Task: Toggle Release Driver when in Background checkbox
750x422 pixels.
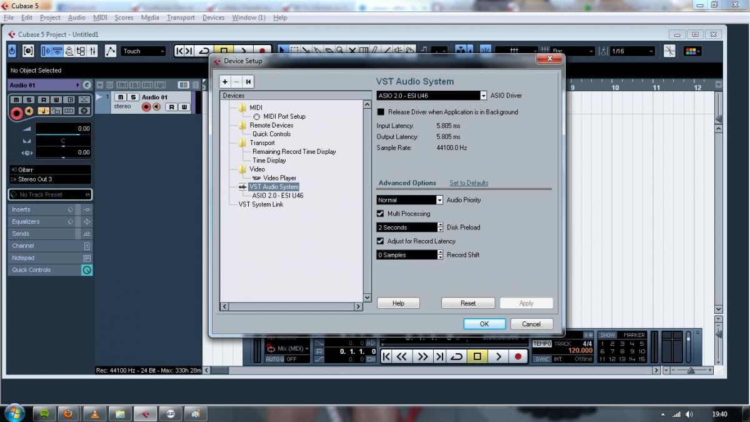Action: click(x=381, y=113)
